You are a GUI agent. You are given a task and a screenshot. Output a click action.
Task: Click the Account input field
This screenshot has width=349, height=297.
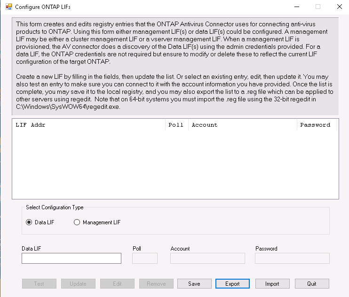(207, 258)
